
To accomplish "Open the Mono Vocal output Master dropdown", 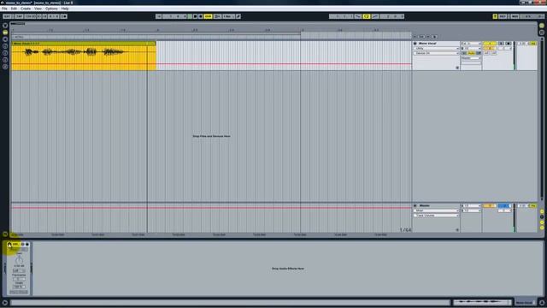I will point(471,58).
